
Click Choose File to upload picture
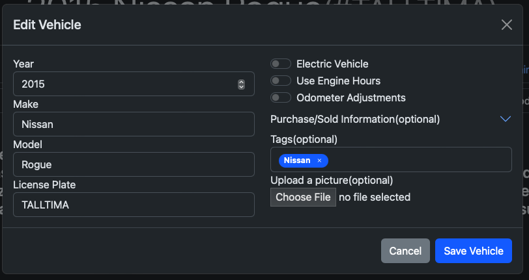(x=303, y=197)
